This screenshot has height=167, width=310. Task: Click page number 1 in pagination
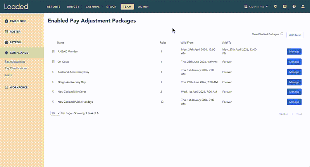coord(292,114)
